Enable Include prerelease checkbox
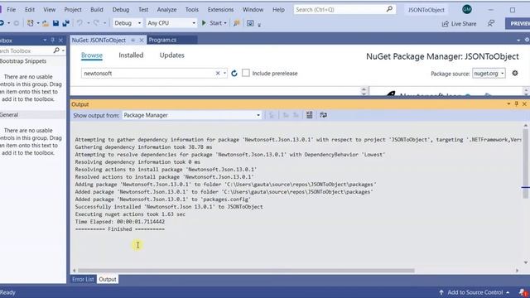The height and width of the screenshot is (298, 530). (x=246, y=73)
